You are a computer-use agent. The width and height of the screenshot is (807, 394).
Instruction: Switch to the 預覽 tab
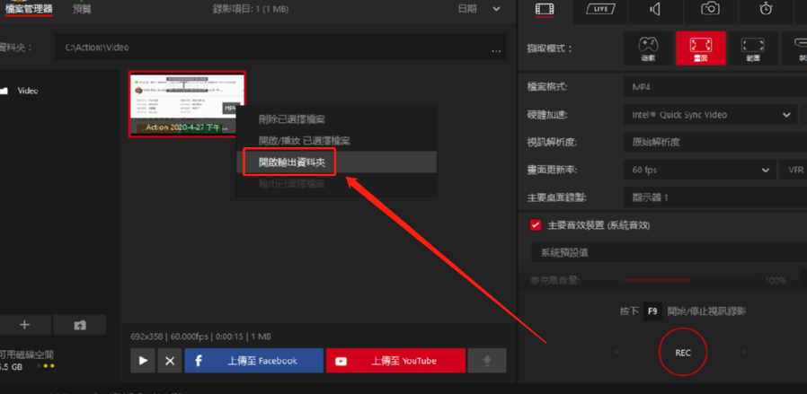pyautogui.click(x=82, y=9)
